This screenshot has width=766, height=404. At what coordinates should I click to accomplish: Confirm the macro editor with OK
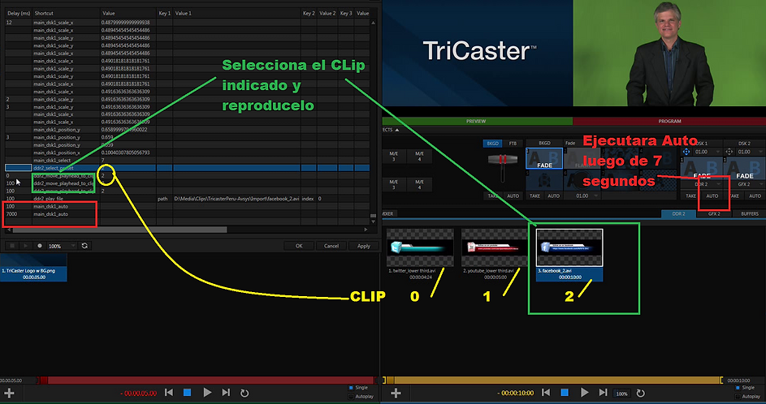pyautogui.click(x=299, y=246)
